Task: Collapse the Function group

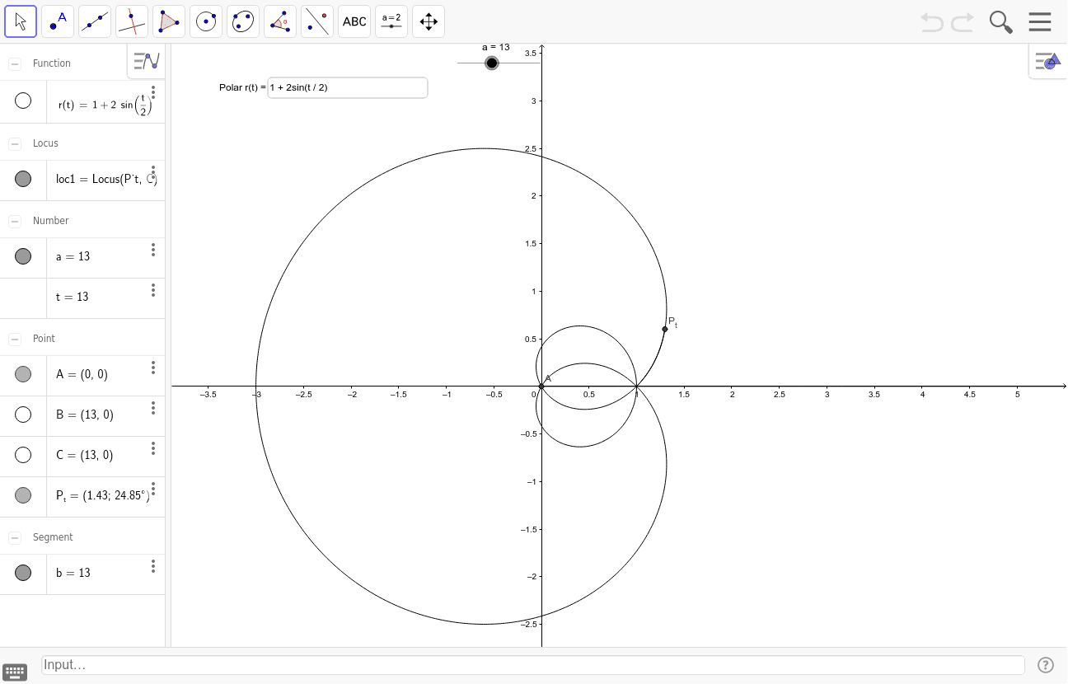Action: coord(15,63)
